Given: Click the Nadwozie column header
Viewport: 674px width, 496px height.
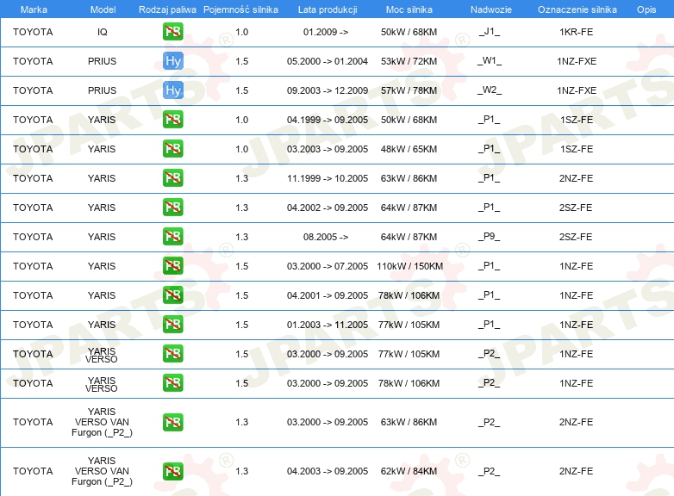Looking at the screenshot, I should point(491,9).
